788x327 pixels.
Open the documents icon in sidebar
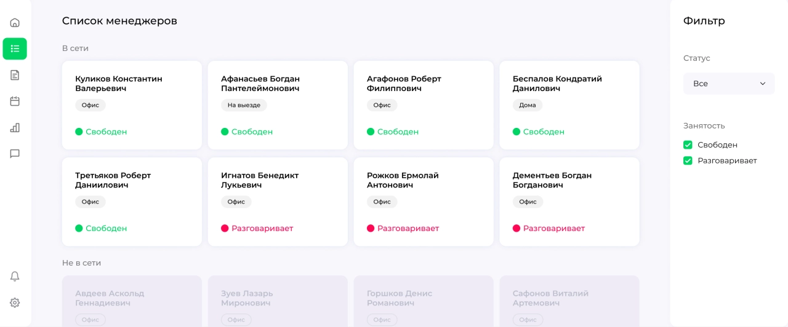pyautogui.click(x=15, y=75)
